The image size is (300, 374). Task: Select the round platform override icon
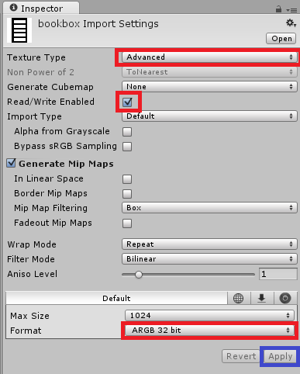285,298
